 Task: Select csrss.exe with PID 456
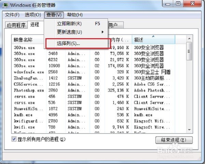[x=93, y=96]
